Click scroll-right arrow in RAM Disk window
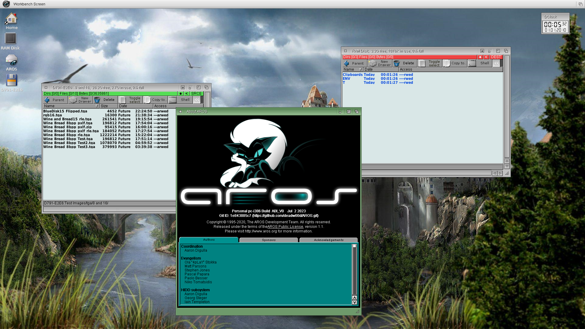This screenshot has height=329, width=585. 500,173
